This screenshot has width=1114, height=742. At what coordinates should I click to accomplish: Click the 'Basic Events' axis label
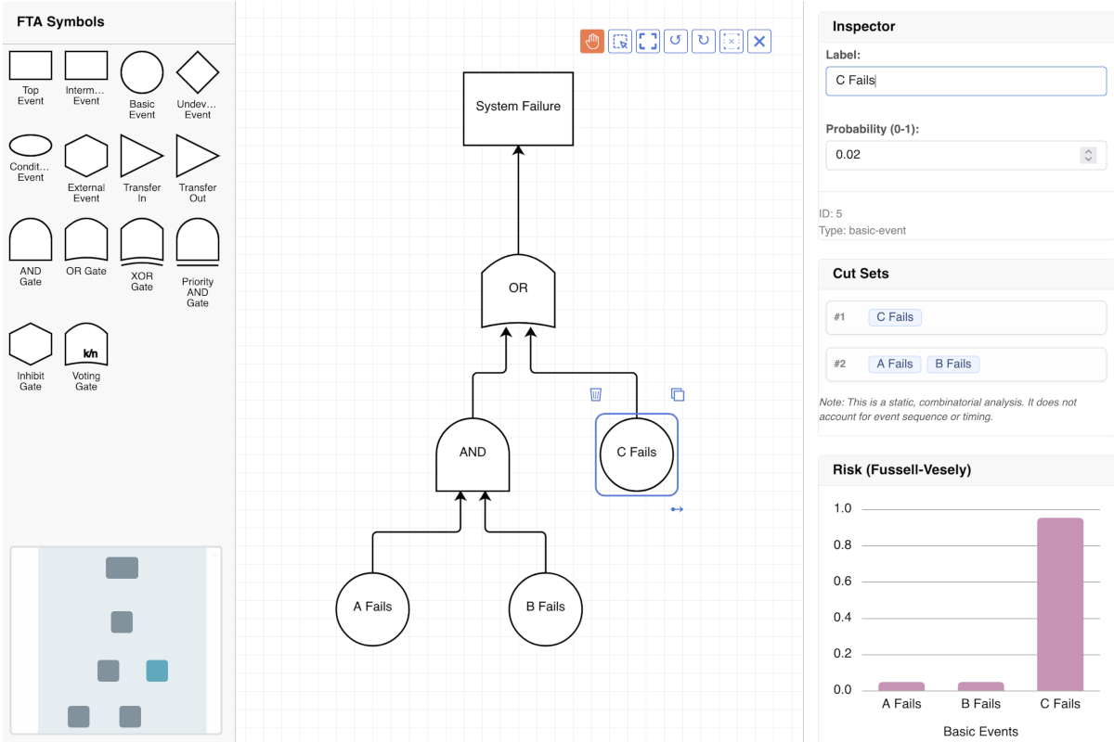pos(980,731)
